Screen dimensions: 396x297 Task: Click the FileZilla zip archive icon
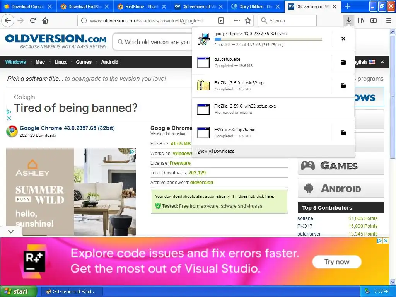(203, 85)
